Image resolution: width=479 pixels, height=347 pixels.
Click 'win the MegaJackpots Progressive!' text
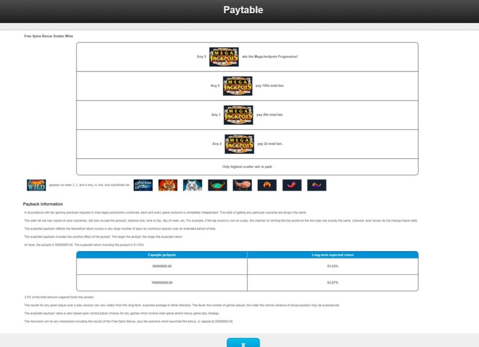[x=270, y=56]
